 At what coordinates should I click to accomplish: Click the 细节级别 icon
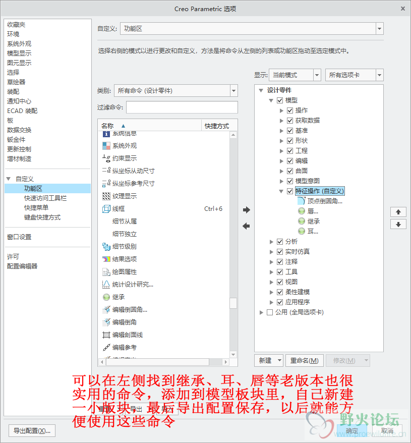(106, 247)
